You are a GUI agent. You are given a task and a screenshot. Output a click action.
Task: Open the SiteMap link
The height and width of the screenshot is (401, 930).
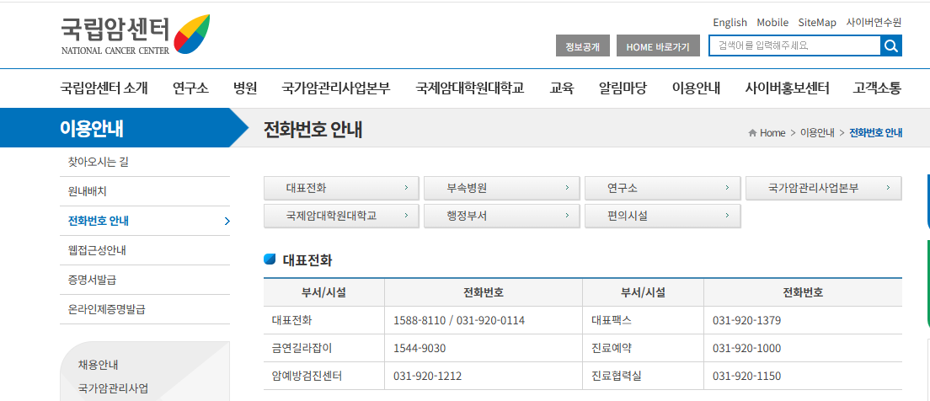tap(817, 23)
